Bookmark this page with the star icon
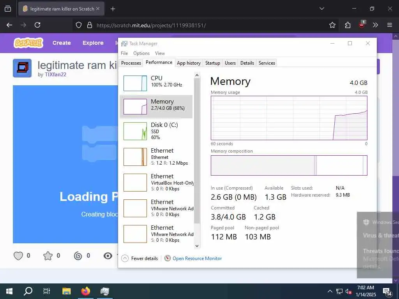 tap(332, 25)
